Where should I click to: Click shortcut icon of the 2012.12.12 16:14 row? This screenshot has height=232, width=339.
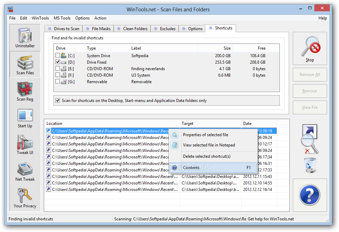49,190
